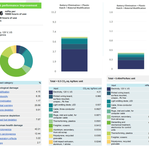Open the non carcinogenics impact link
The height and width of the screenshot is (149, 149).
pos(8,134)
